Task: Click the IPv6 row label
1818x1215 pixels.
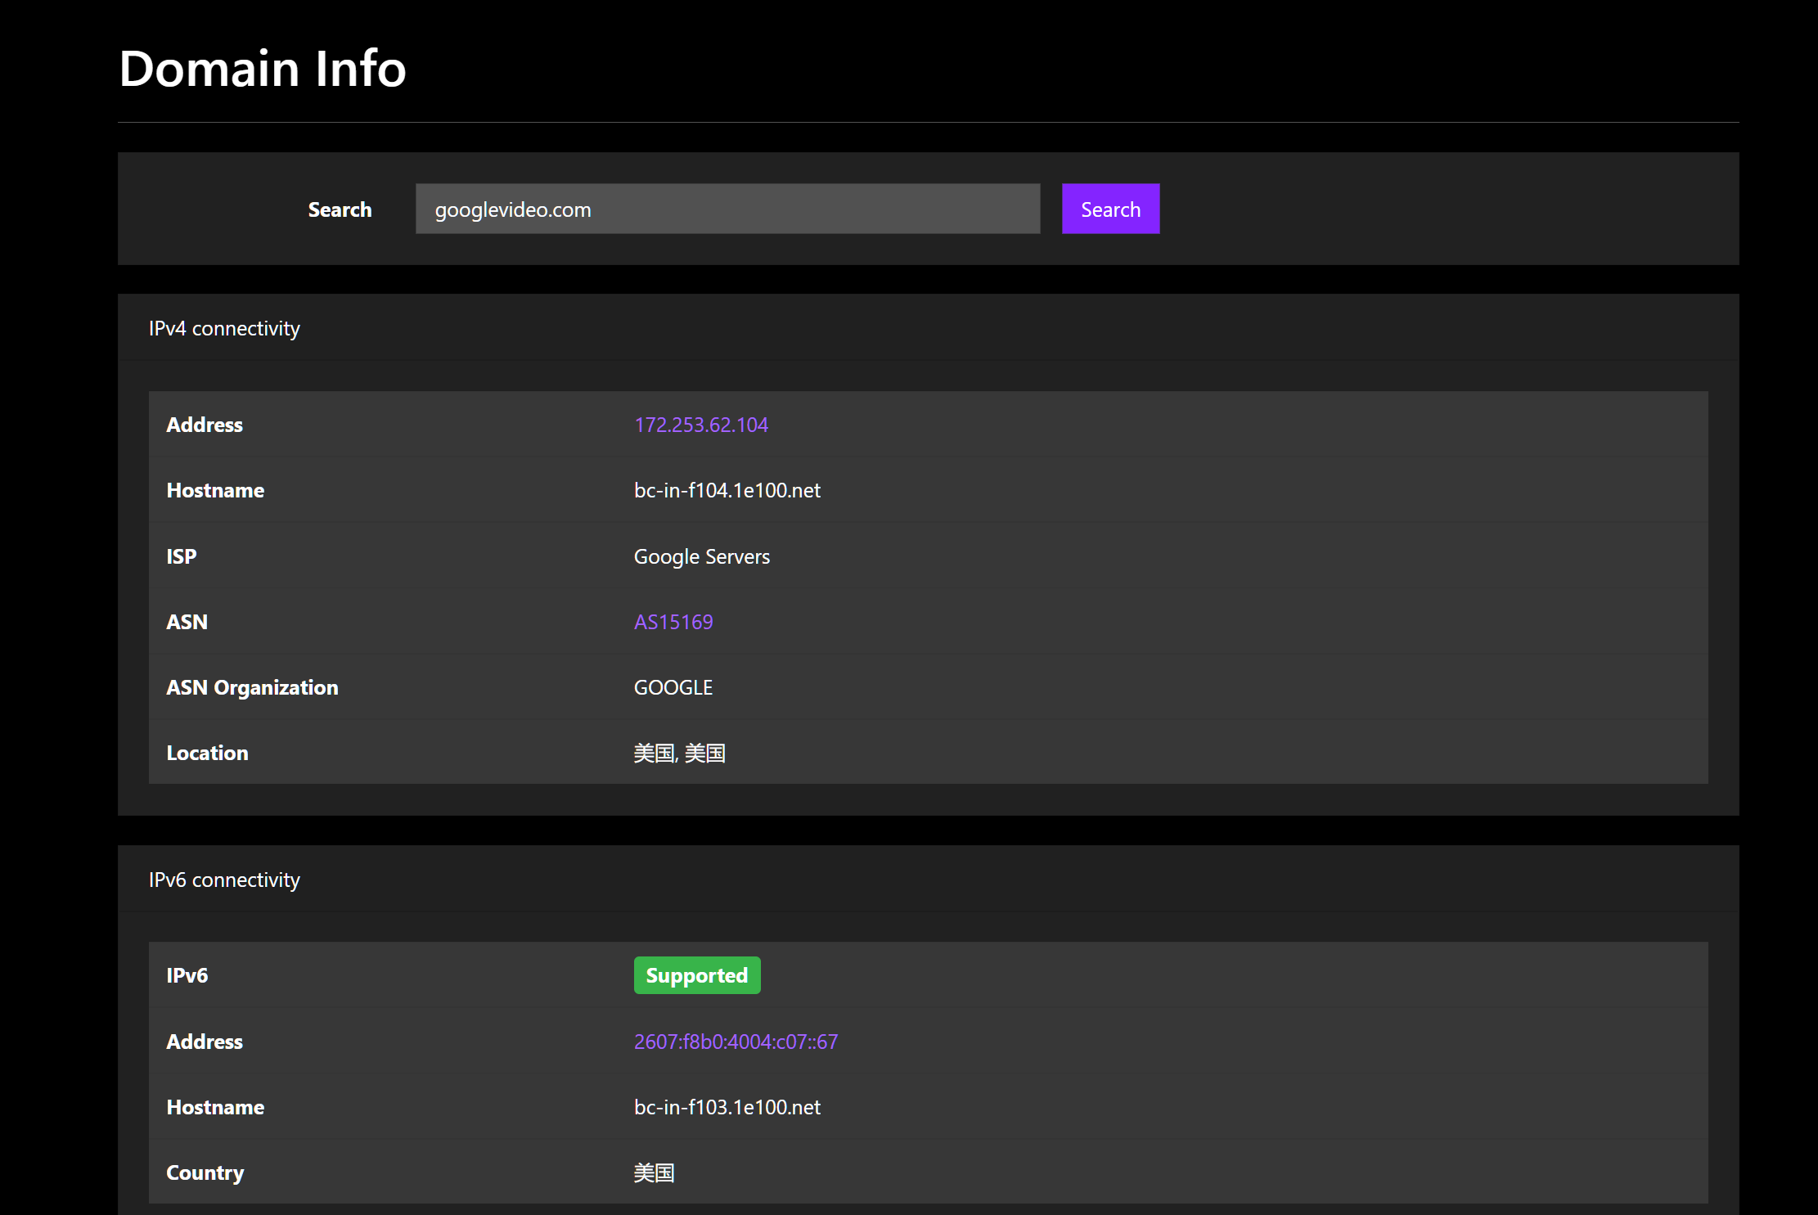Action: pos(187,975)
